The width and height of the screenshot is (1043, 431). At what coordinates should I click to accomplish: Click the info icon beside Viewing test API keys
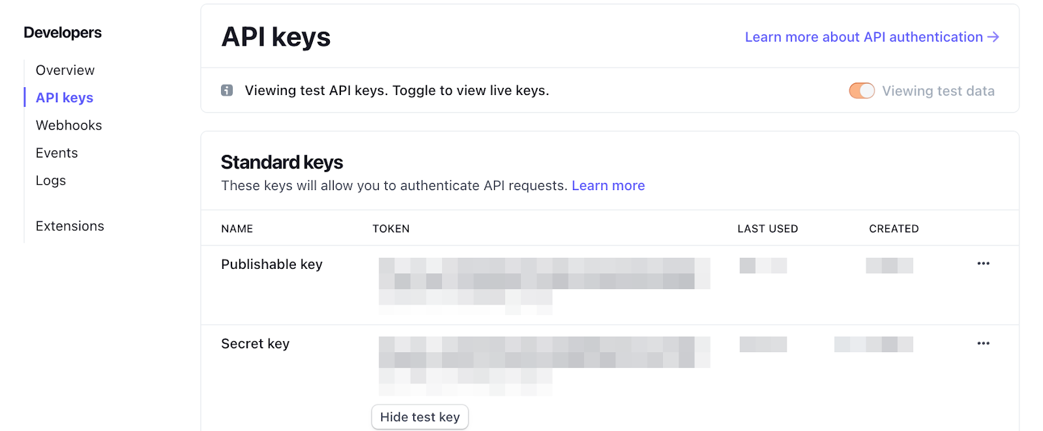(x=227, y=90)
